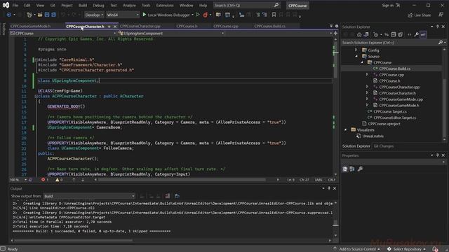449x252 pixels.
Task: Click the Save icon in the toolbar
Action: pyautogui.click(x=47, y=15)
